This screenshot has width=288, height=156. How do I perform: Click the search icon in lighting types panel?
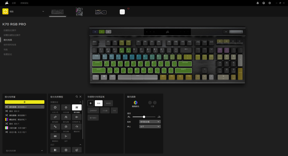coord(77,97)
